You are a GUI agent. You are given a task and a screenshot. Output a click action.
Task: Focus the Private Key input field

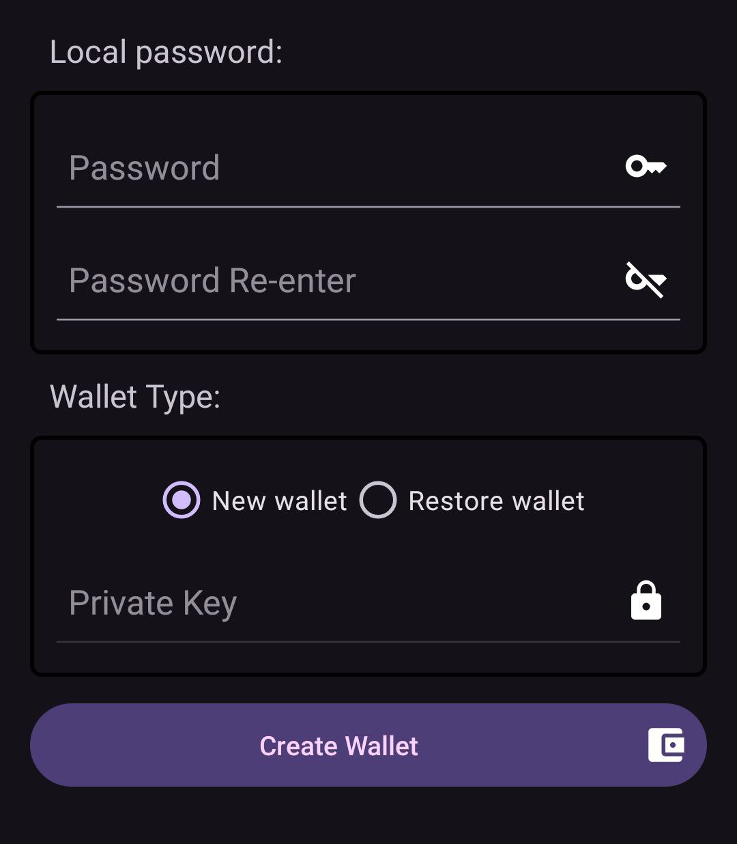(x=369, y=603)
